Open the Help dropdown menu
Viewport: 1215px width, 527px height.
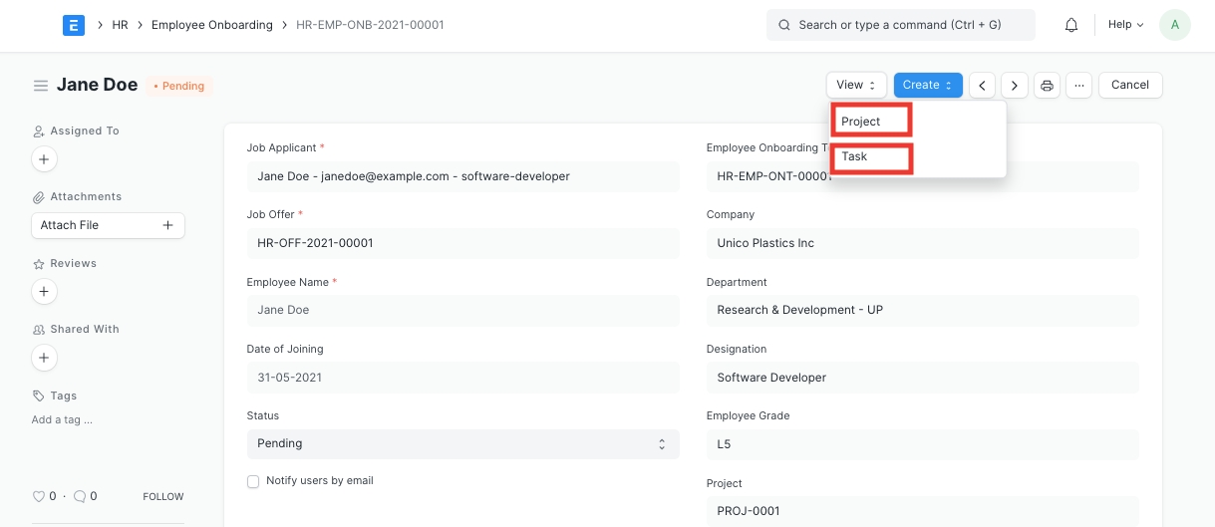1125,25
